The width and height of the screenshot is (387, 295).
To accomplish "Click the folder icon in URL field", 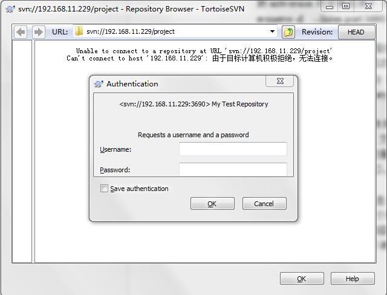I will (79, 31).
